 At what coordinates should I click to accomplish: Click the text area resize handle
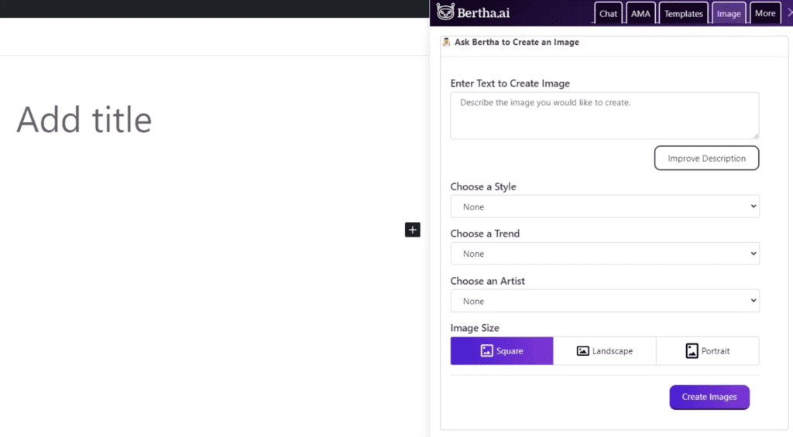755,135
